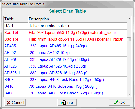Screen dimensions: 135x109
Task: Click the red X Cancel icon
Action: (8, 103)
